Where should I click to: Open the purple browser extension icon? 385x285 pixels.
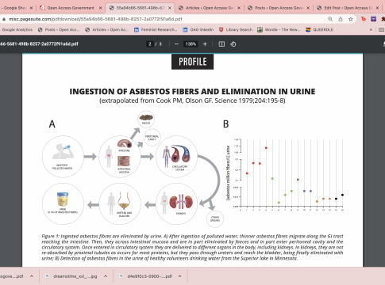pos(373,19)
